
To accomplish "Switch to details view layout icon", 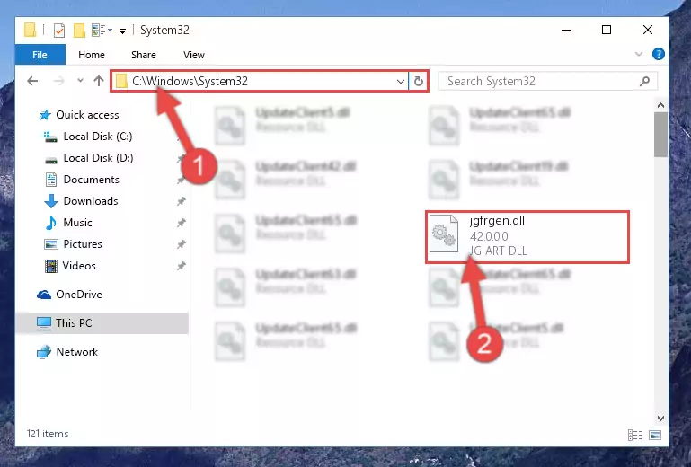I will point(635,436).
